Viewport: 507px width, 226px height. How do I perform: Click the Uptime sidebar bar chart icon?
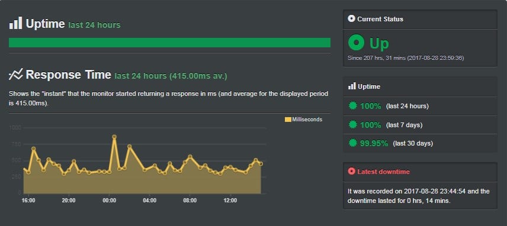coord(352,86)
